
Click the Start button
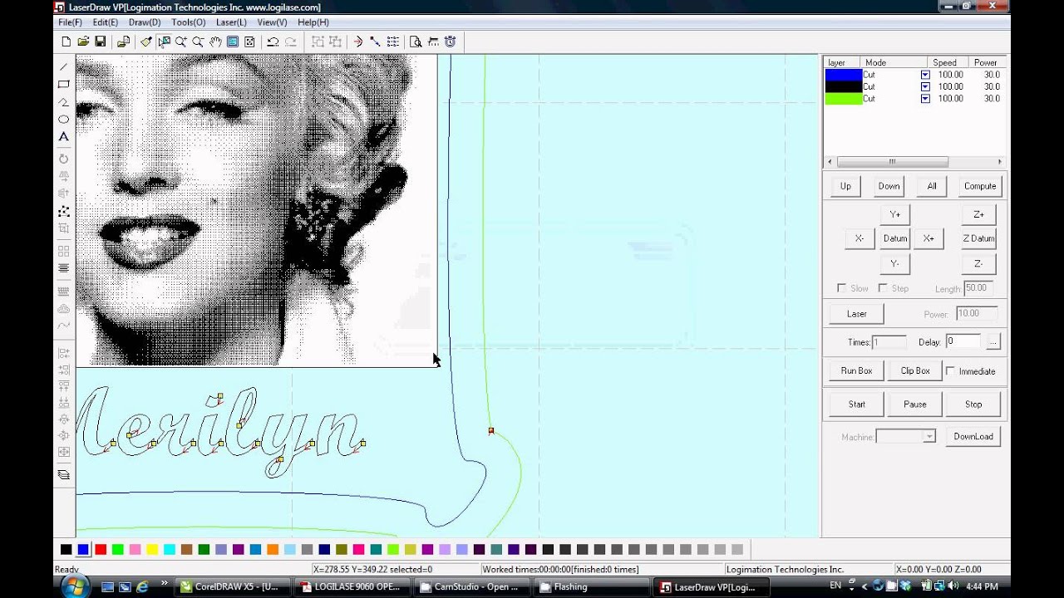tap(857, 404)
